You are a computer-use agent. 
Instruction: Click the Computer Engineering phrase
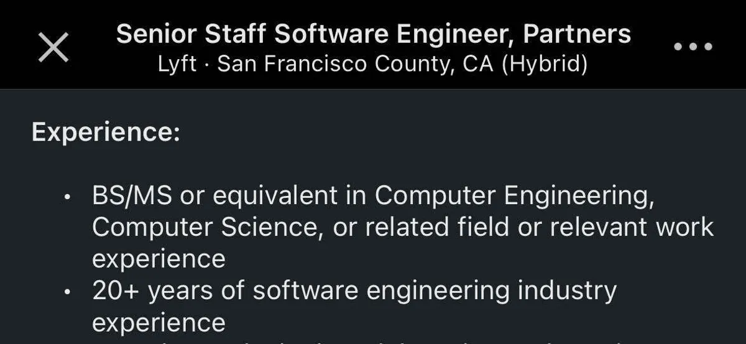click(x=514, y=196)
